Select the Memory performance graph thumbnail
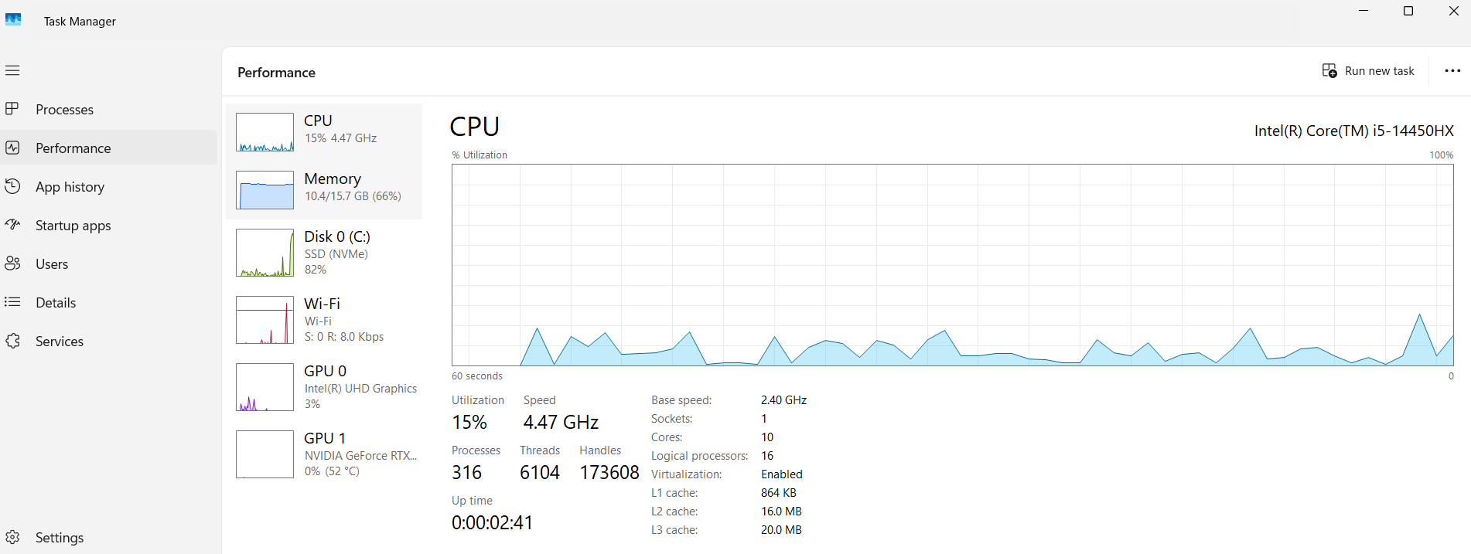The image size is (1471, 554). (265, 190)
